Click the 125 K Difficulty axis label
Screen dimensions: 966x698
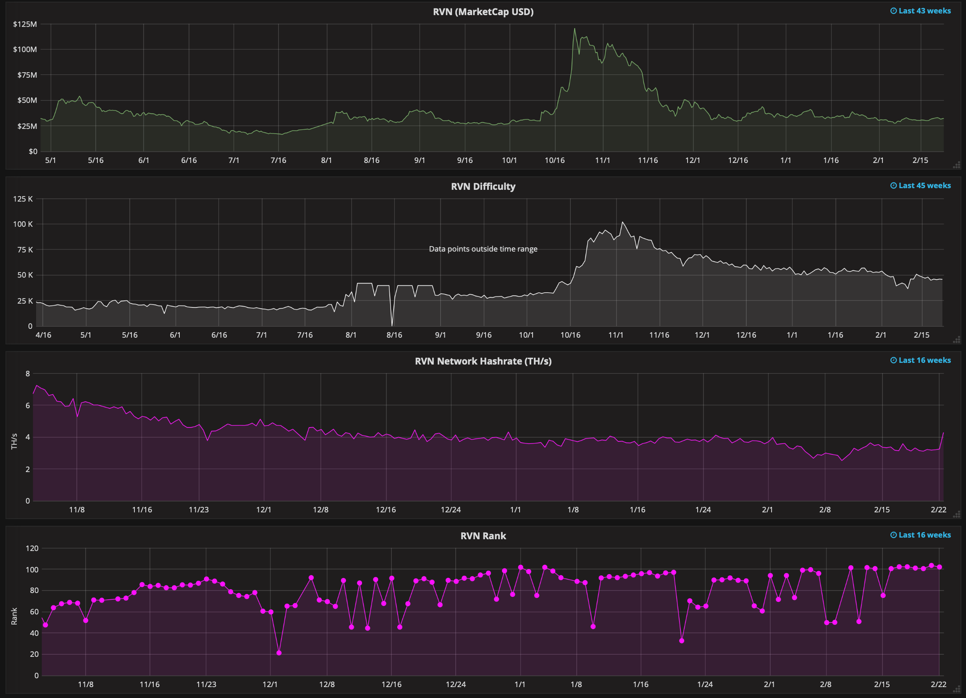pyautogui.click(x=23, y=199)
